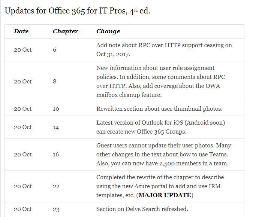Select chapter number 23 cell
Viewport: 253px width, 217px height.
[56, 209]
